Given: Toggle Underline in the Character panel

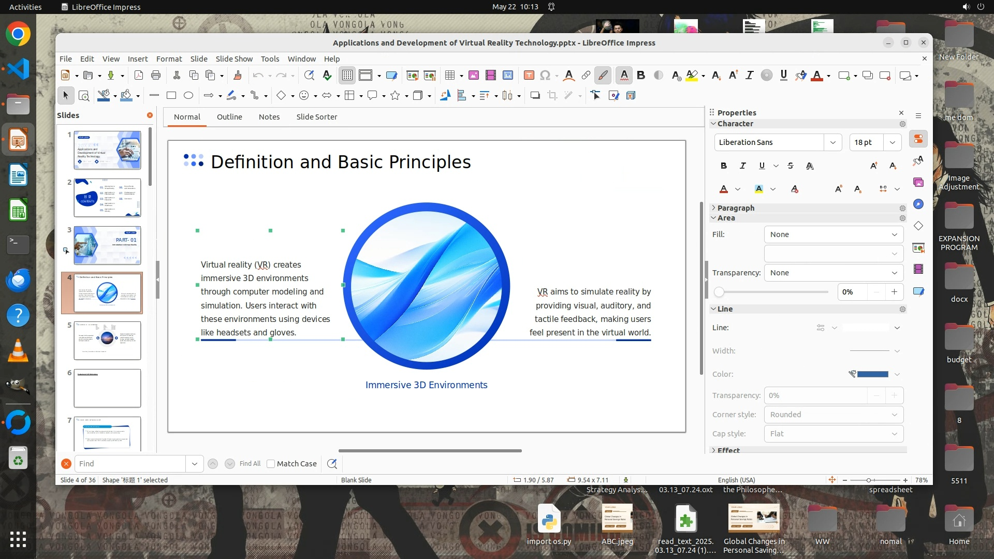Looking at the screenshot, I should 762,166.
